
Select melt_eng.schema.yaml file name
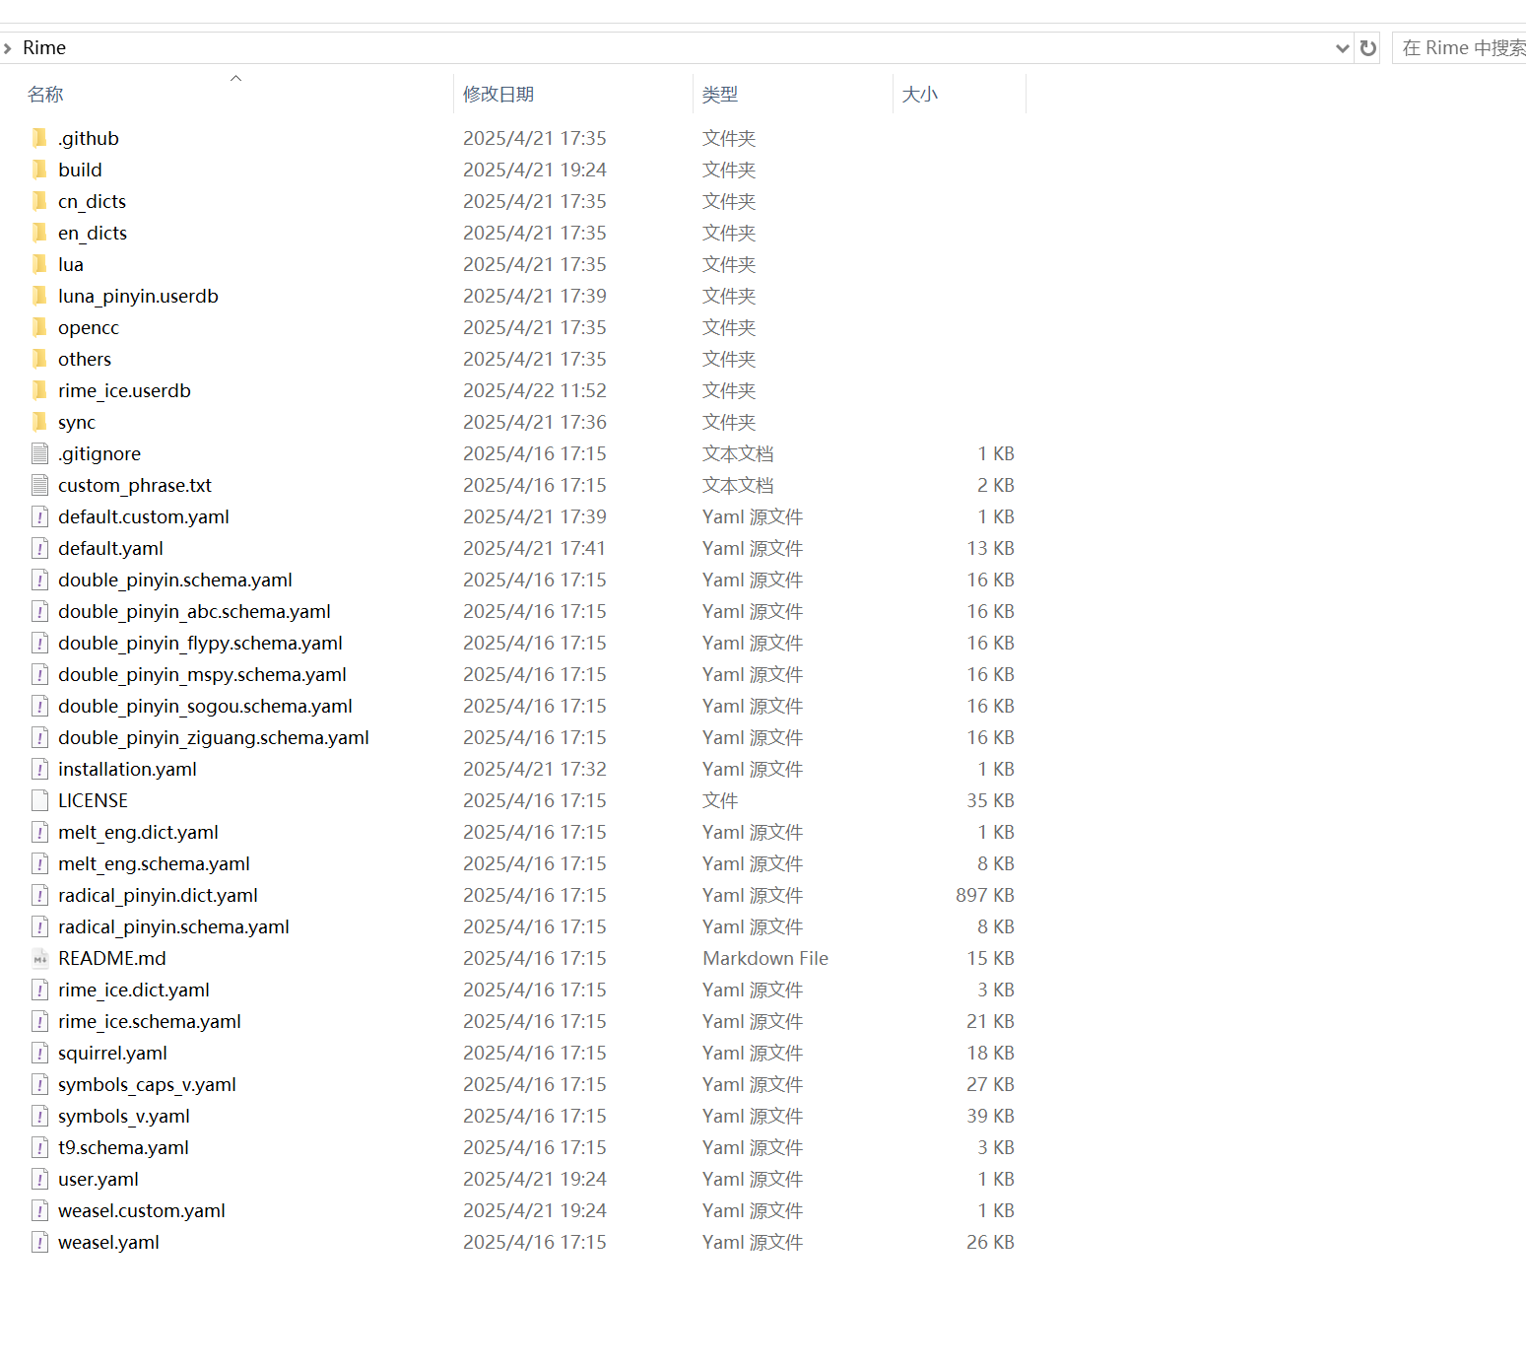click(154, 863)
